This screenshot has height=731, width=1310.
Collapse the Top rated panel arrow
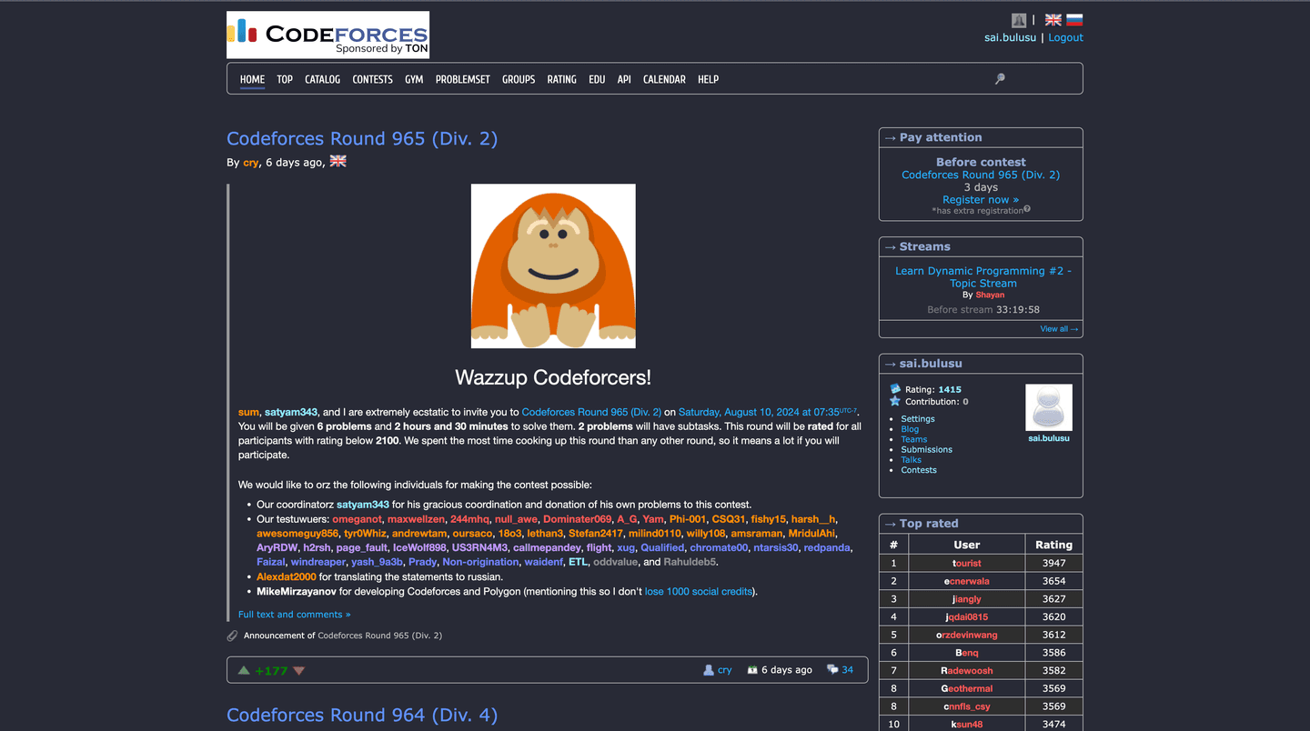point(890,523)
